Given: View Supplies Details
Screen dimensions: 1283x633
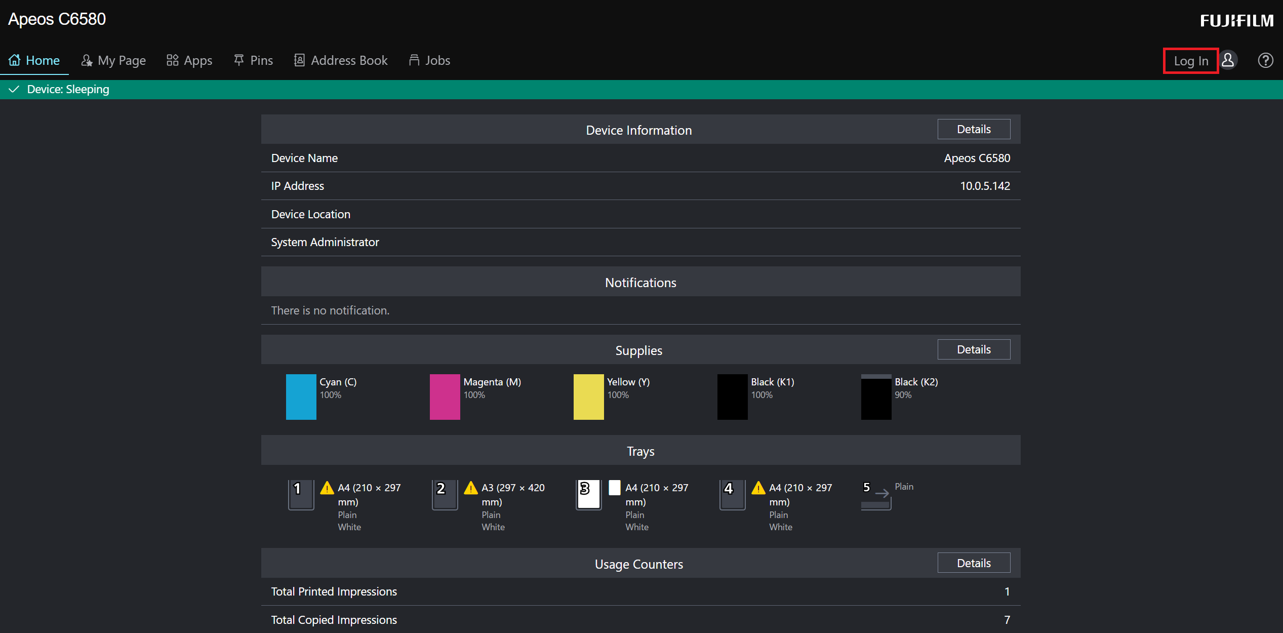Looking at the screenshot, I should [973, 349].
